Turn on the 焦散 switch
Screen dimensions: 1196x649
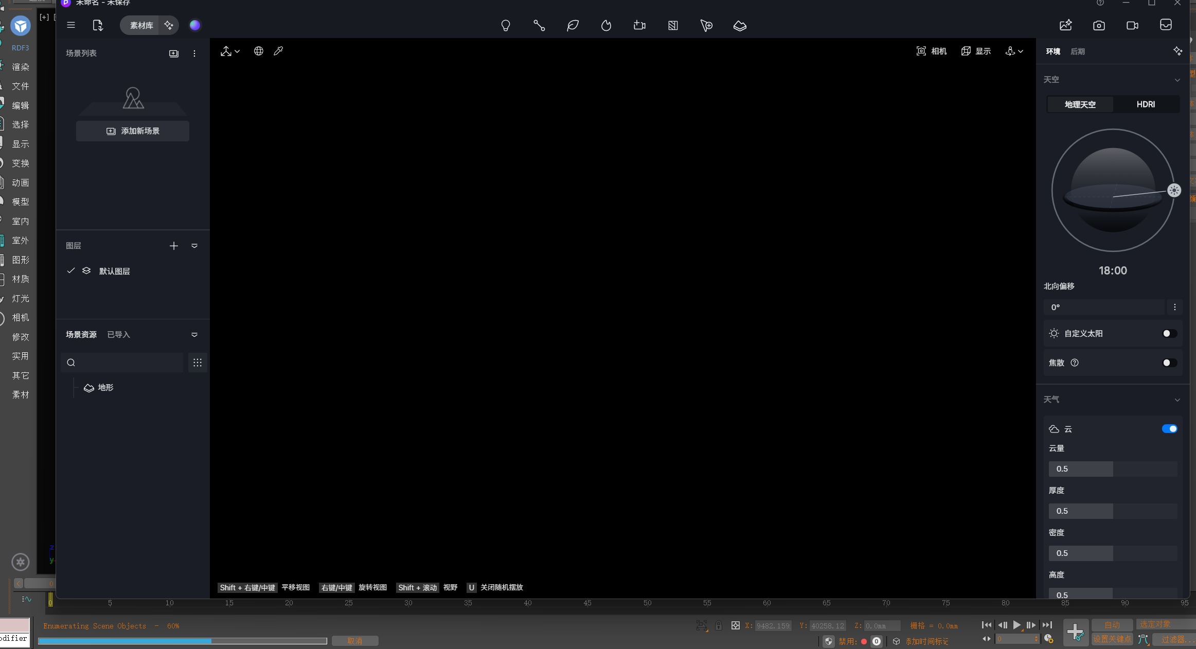[1169, 363]
